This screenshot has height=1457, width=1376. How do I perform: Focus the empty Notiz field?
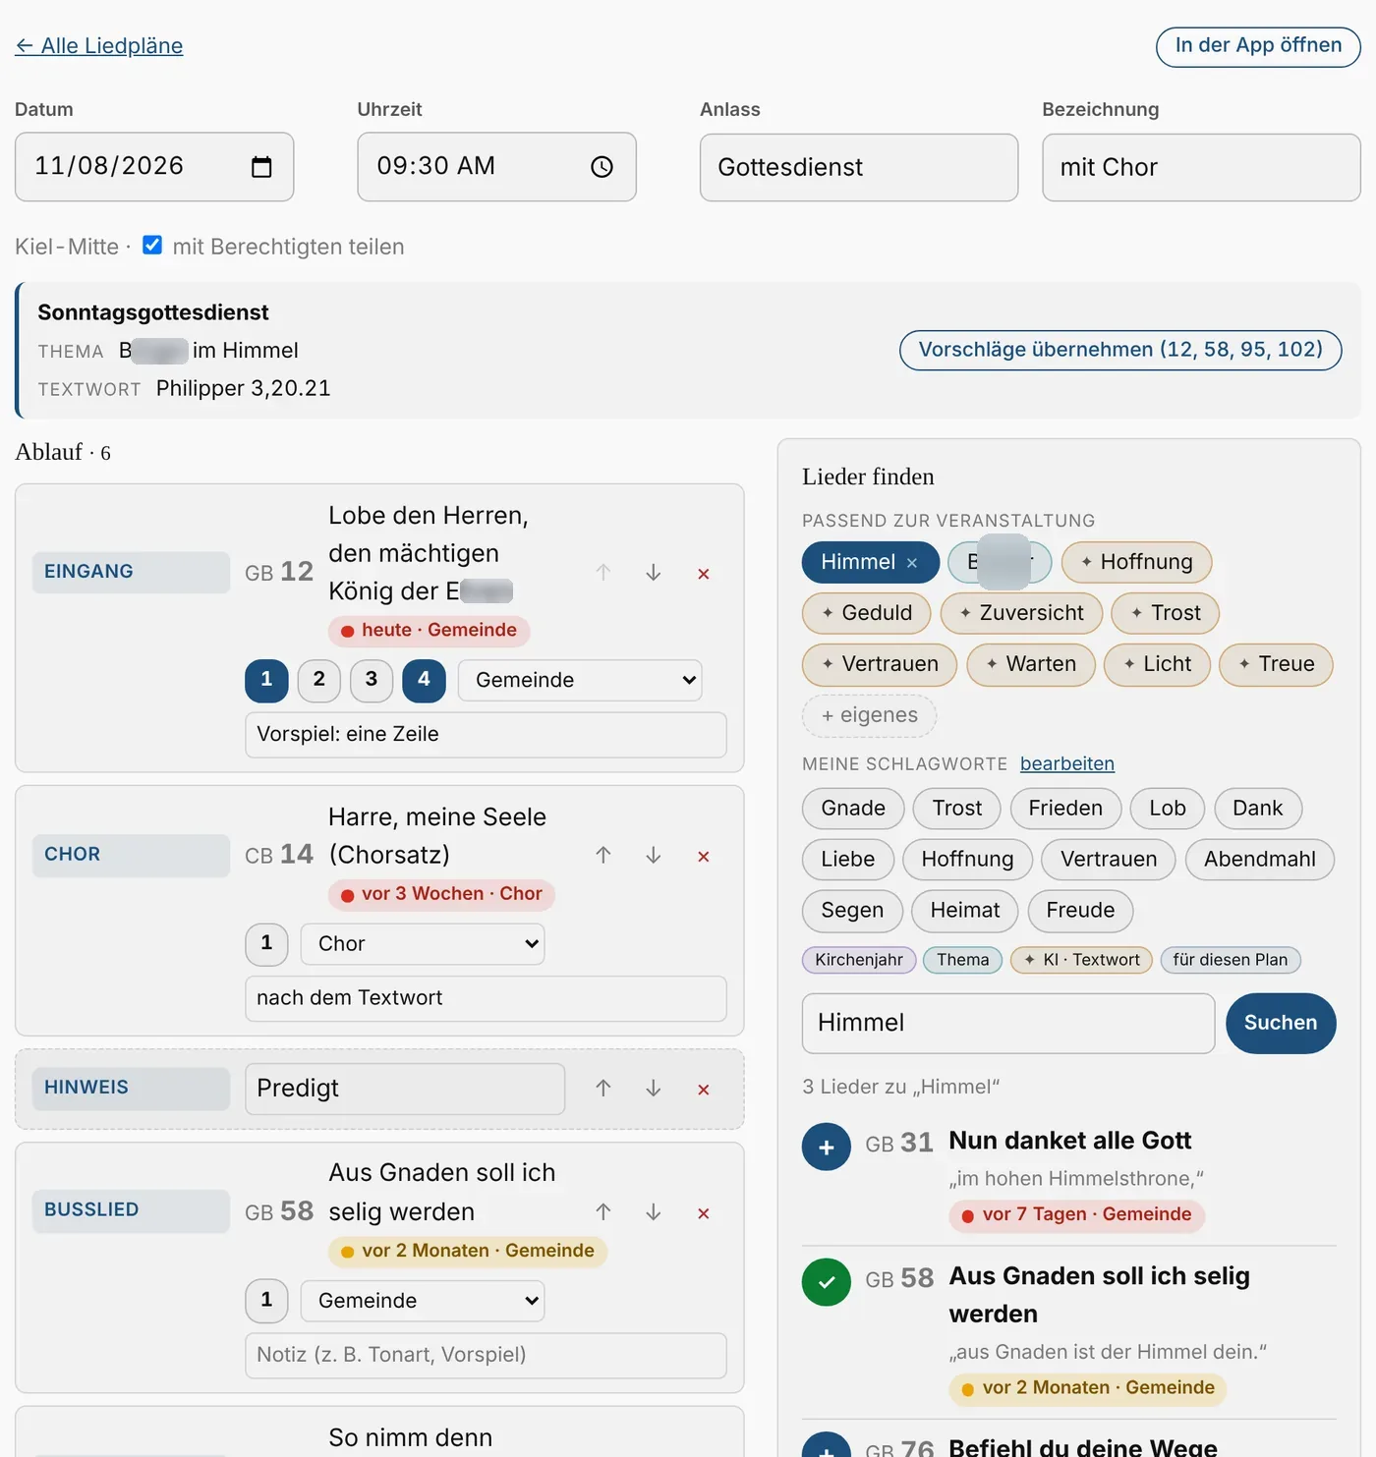pos(486,1356)
